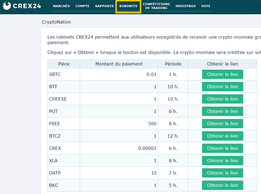The height and width of the screenshot is (194, 261).
Task: Click the Obtenir le lien column header
Action: tap(223, 64)
